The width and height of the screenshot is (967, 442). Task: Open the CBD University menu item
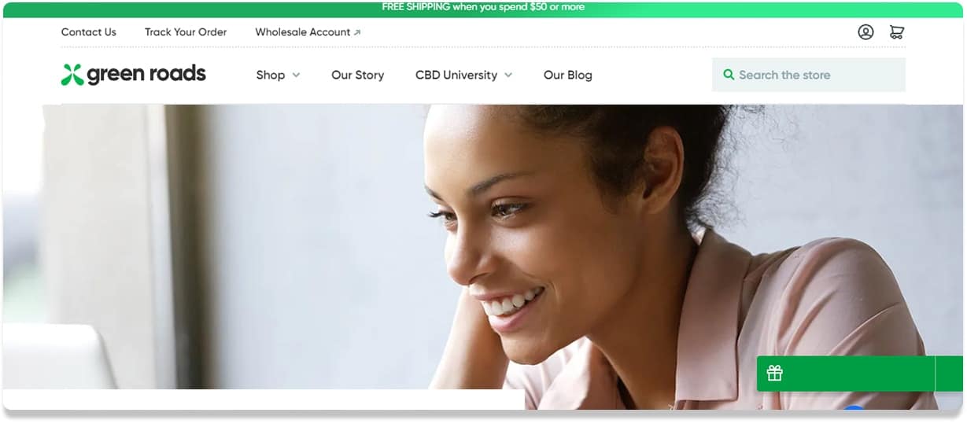[x=456, y=76]
